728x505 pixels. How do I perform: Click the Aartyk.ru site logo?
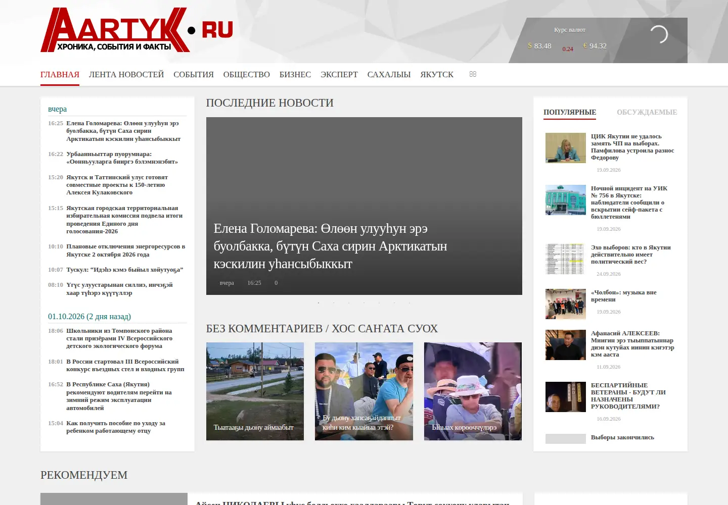136,30
